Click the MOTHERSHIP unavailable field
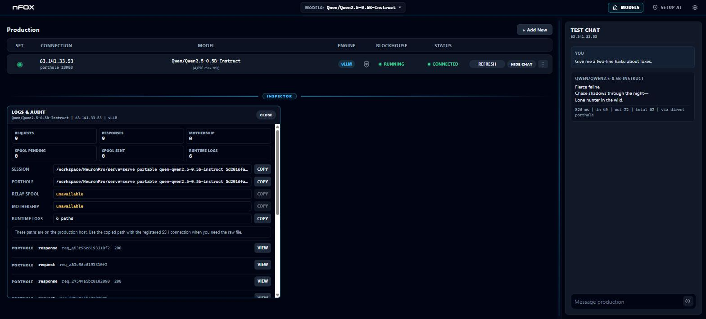Screen dimensions: 706x319 point(152,206)
